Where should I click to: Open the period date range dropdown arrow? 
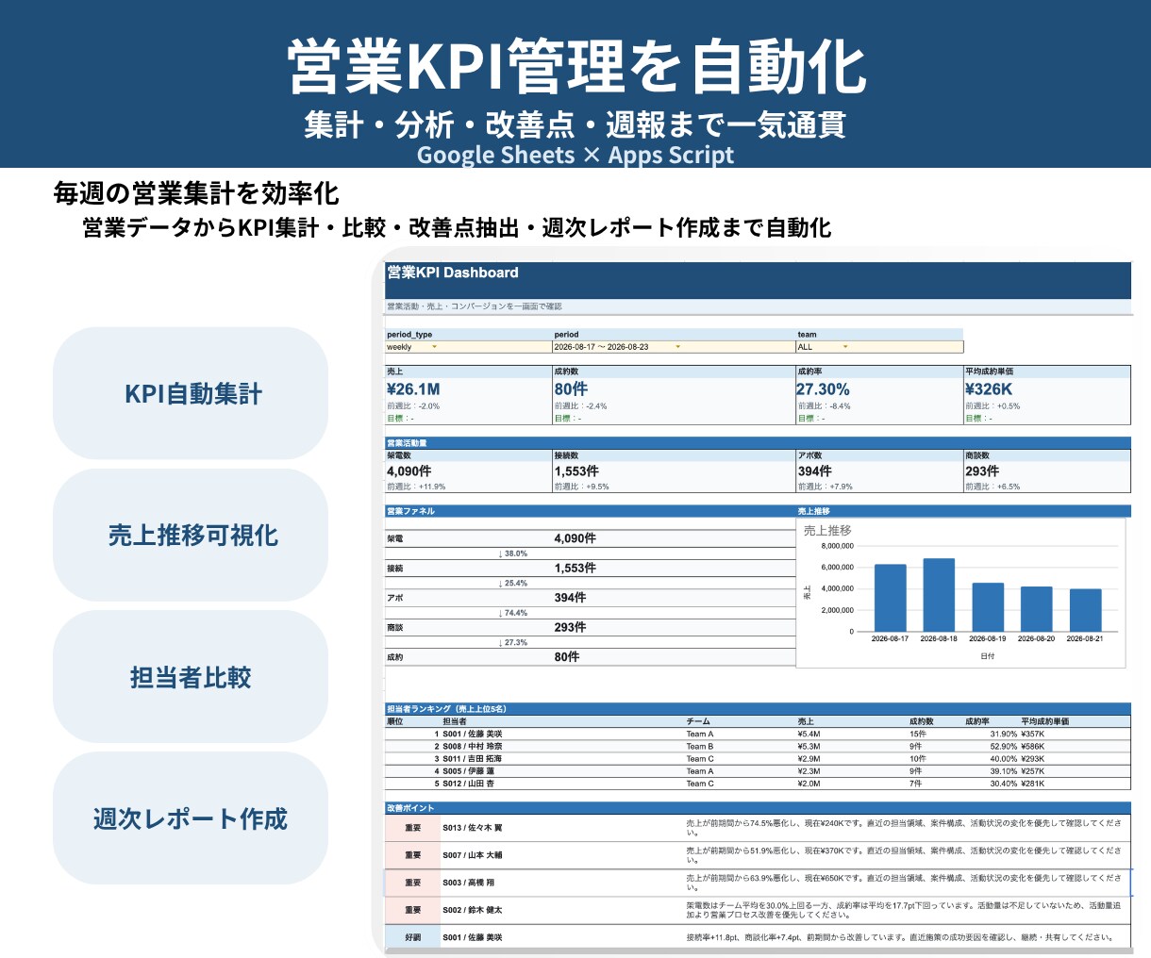coord(677,347)
